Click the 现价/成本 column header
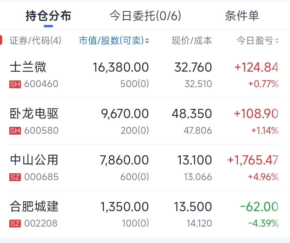The height and width of the screenshot is (243, 290). (x=192, y=41)
